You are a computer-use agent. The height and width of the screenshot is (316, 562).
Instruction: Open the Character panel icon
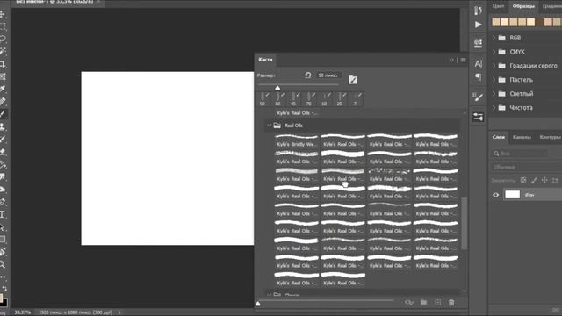point(478,64)
